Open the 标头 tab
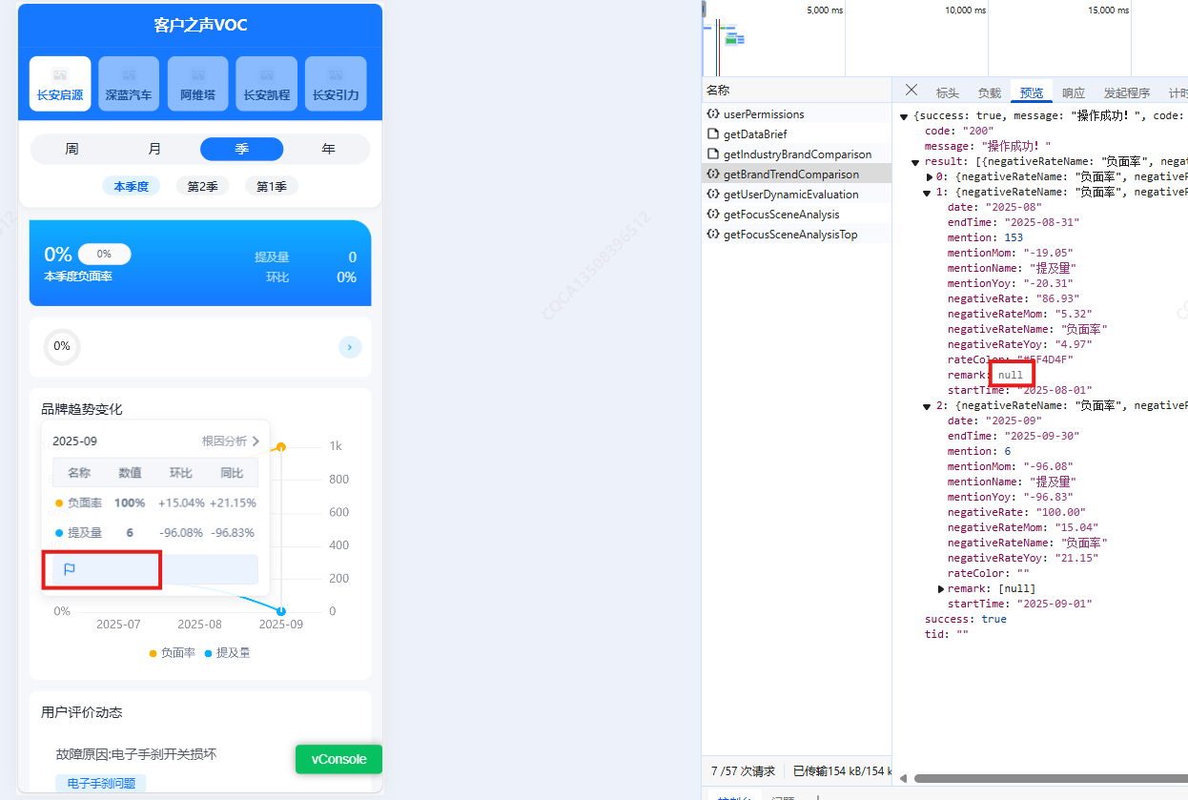This screenshot has width=1188, height=800. coord(947,93)
